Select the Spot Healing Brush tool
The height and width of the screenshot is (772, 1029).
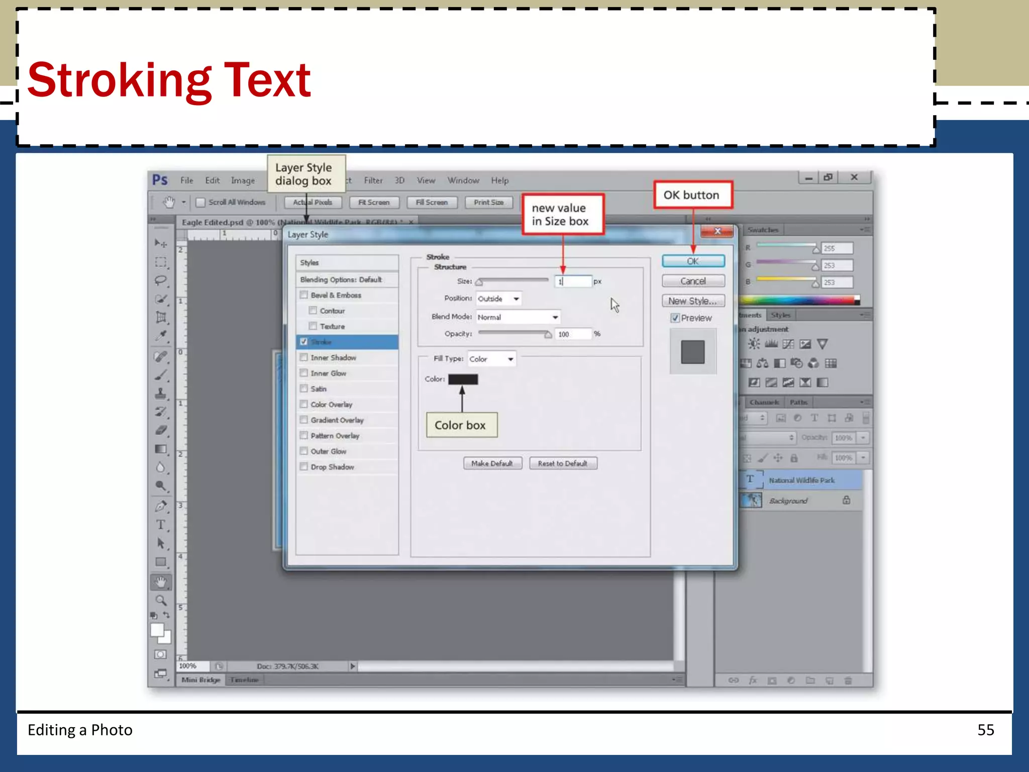tap(161, 357)
